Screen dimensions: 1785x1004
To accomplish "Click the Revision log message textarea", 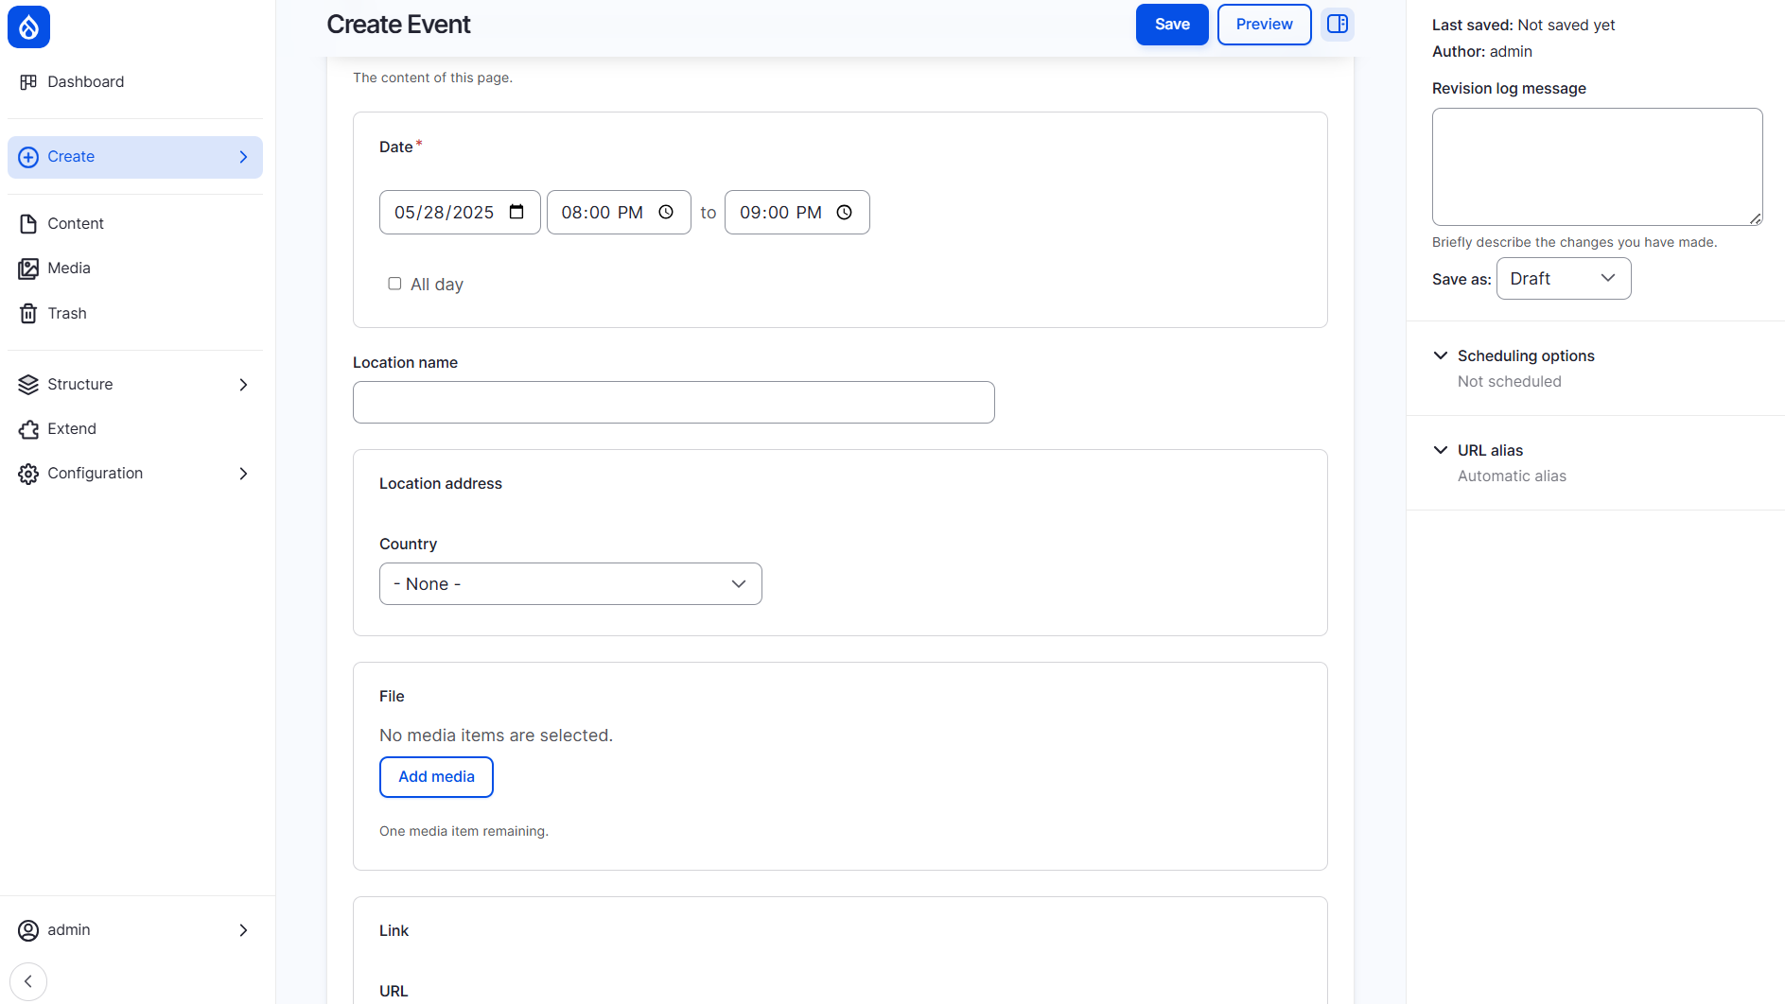I will (1596, 166).
